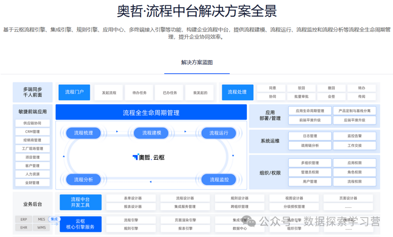The width and height of the screenshot is (393, 237).
Task: Open 供应链协同 in the 敏捷前端应用 list
Action: [x=32, y=123]
